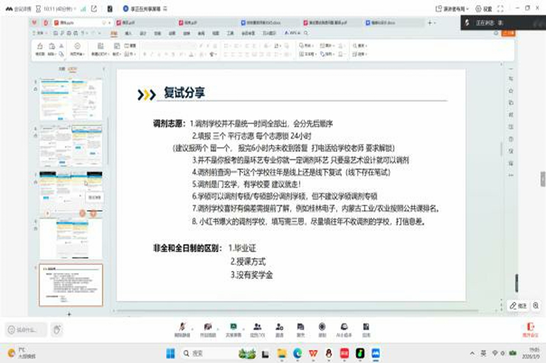Click the chat message input box
This screenshot has width=546, height=363.
26,330
